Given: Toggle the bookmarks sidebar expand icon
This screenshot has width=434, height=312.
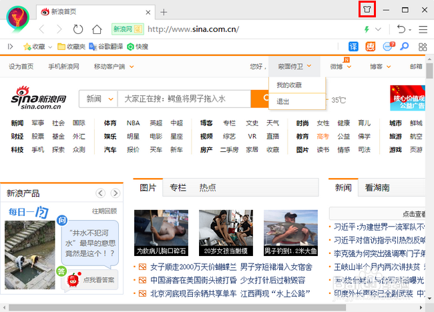Looking at the screenshot, I should (10, 47).
